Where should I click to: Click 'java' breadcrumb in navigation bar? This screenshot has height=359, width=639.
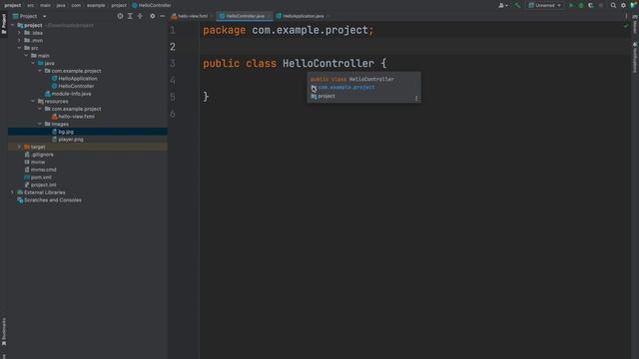point(61,5)
